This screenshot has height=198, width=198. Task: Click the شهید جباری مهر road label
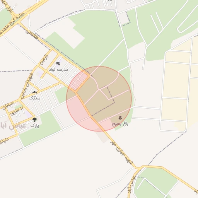click(x=121, y=153)
